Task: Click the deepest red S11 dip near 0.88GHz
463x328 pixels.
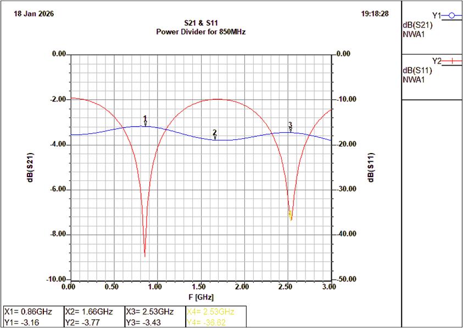Action: [x=145, y=255]
